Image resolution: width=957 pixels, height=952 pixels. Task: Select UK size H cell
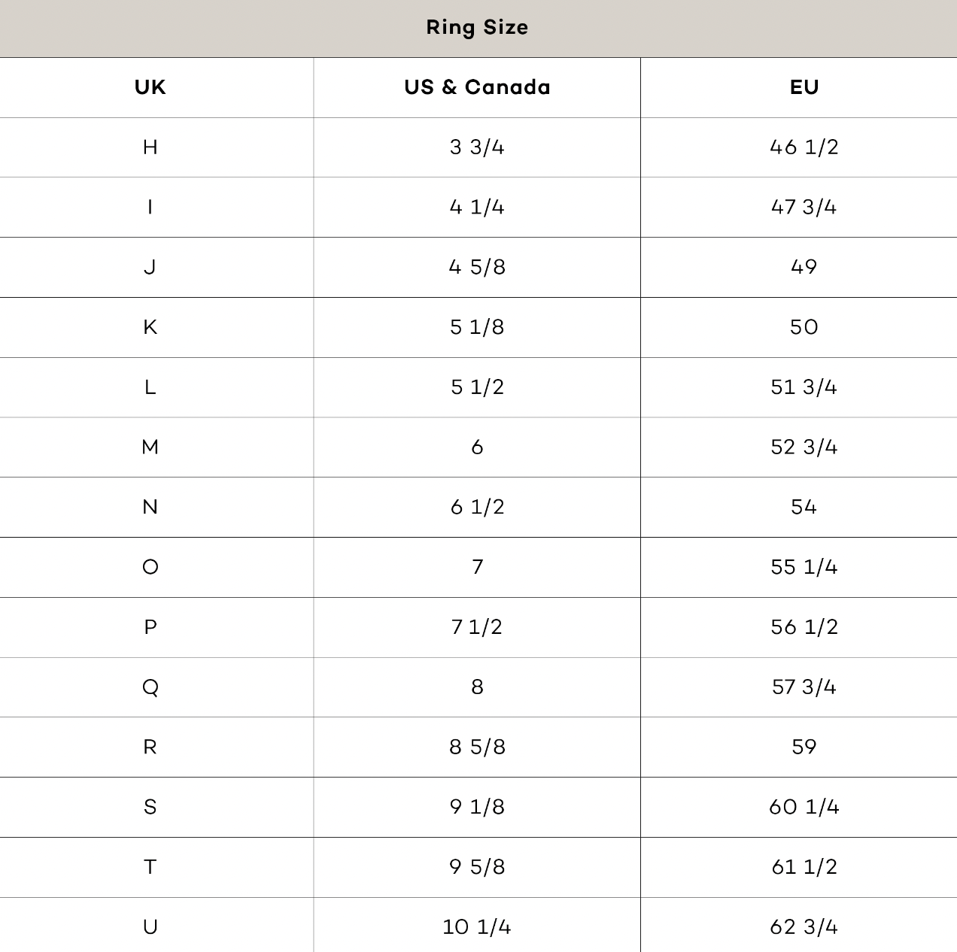[x=150, y=147]
